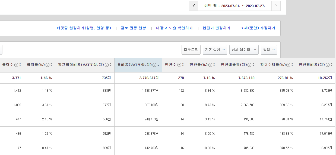The width and height of the screenshot is (336, 155).
Task: Open help icon for 전환율(%) column
Action: click(x=210, y=65)
